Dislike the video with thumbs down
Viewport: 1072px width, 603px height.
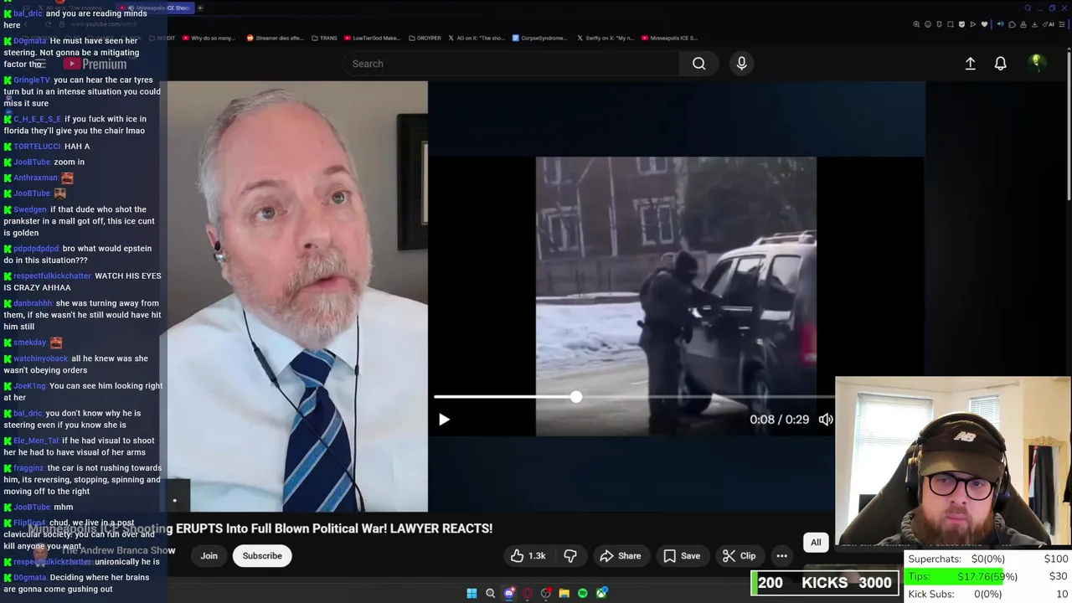(x=570, y=555)
